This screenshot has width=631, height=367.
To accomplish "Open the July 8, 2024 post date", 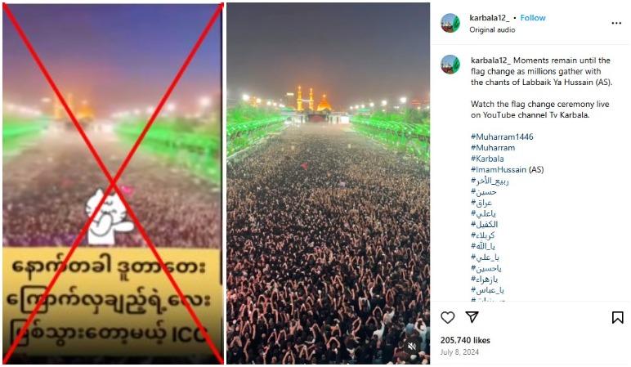I will [459, 352].
